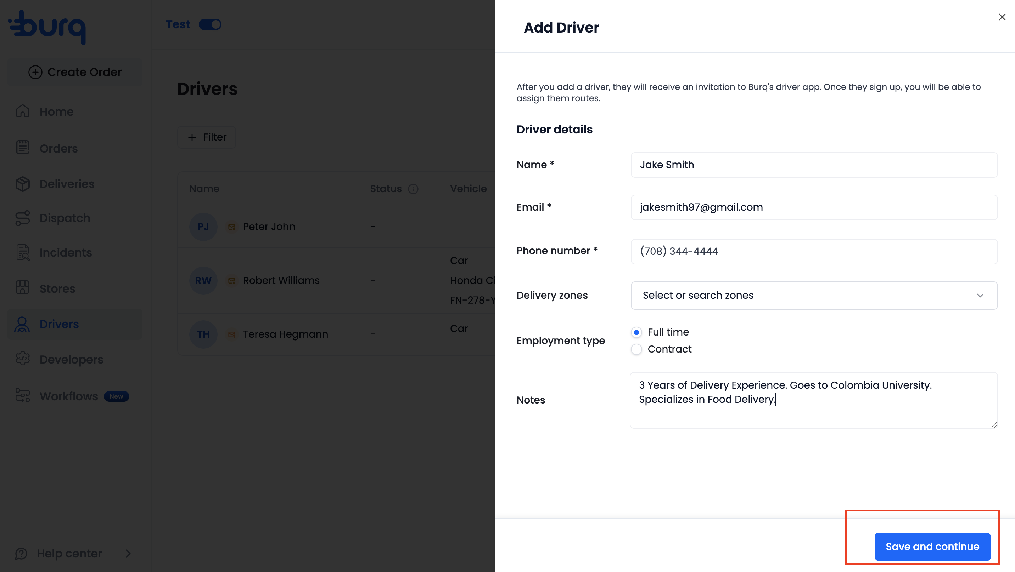
Task: Click the Home house icon
Action: pos(22,111)
